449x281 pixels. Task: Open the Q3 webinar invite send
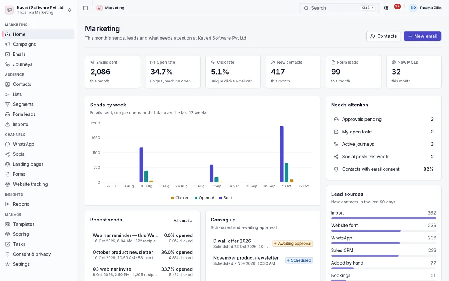point(143,272)
